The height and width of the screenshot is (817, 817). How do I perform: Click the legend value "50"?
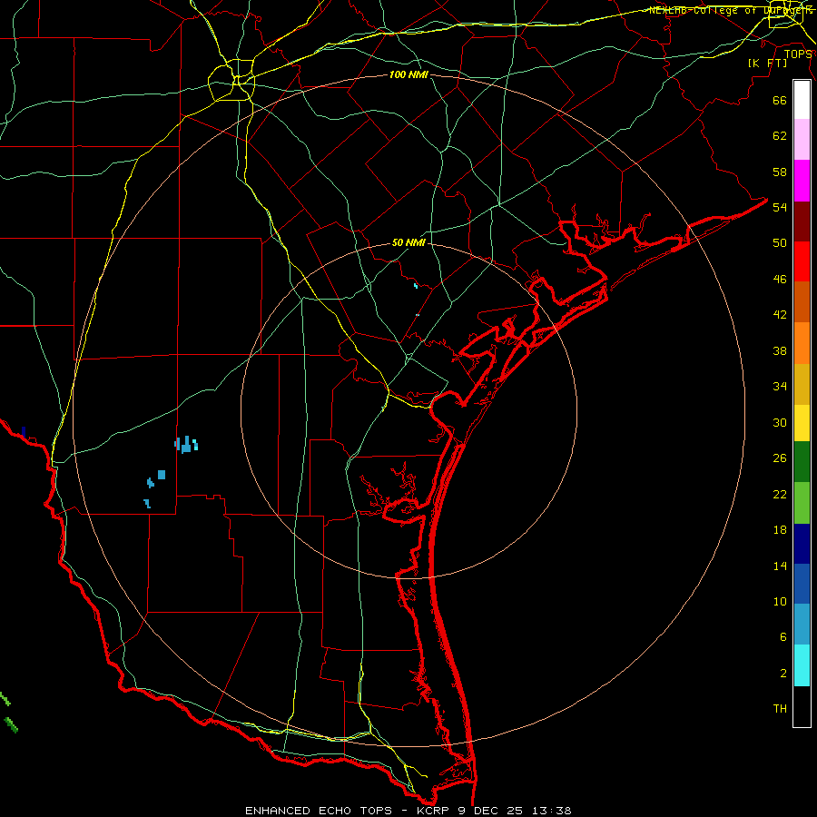(x=780, y=242)
